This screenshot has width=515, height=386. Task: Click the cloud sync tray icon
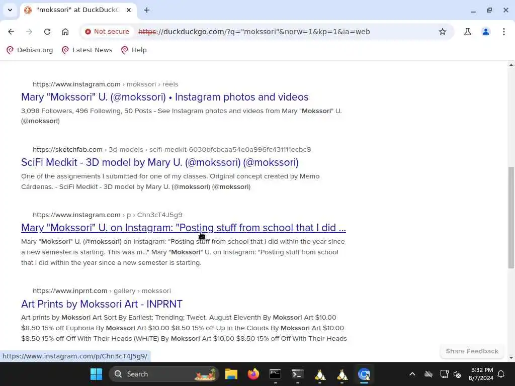[x=428, y=374]
